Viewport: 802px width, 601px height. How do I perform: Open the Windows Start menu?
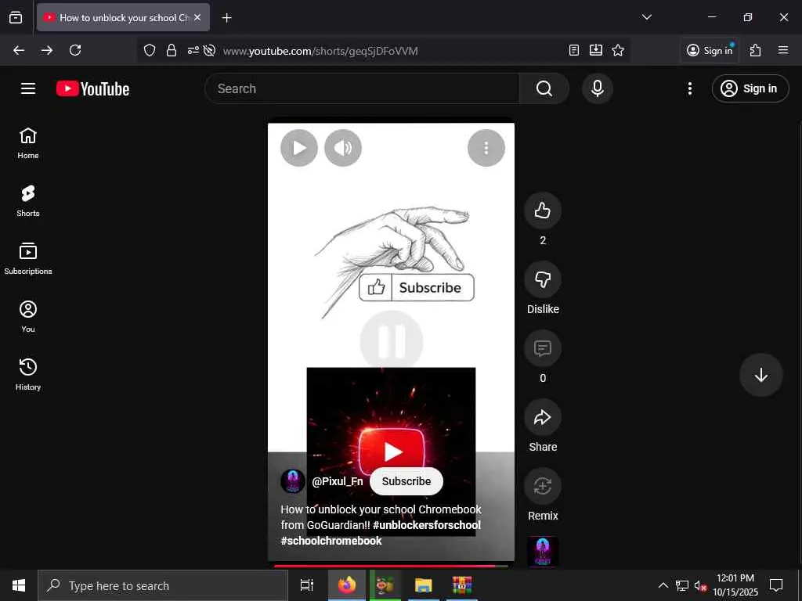click(19, 585)
